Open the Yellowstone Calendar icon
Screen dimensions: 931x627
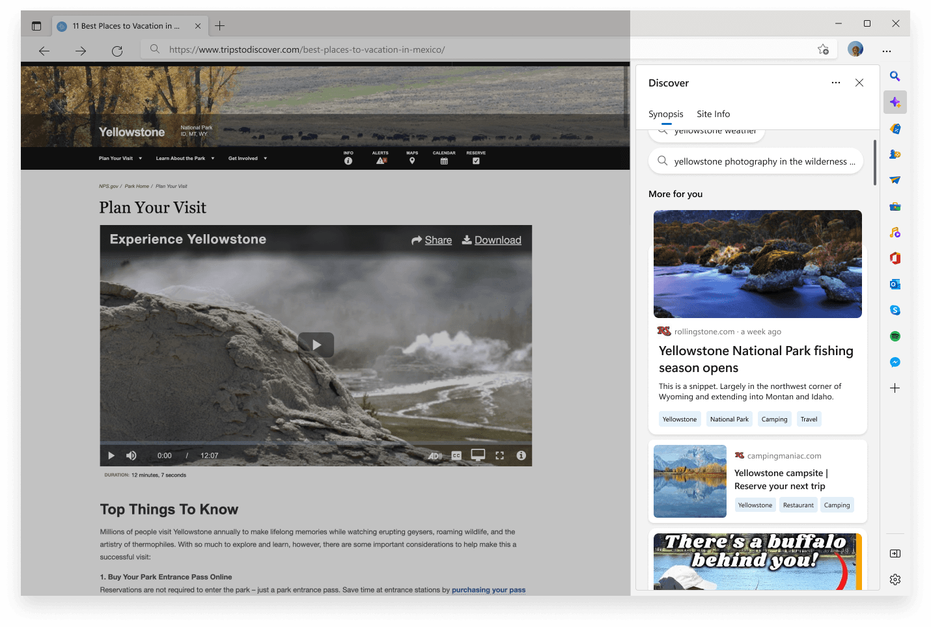444,158
